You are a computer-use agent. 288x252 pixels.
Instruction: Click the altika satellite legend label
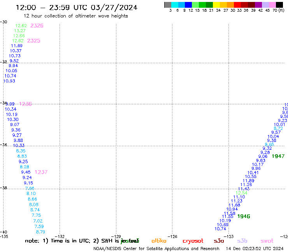click(159, 241)
